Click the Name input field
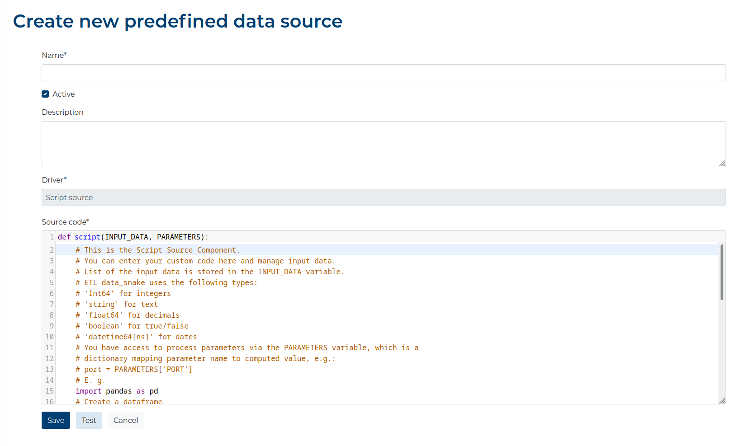745x446 pixels. 384,73
